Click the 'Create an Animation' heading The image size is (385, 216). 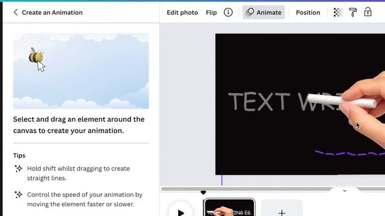point(52,13)
